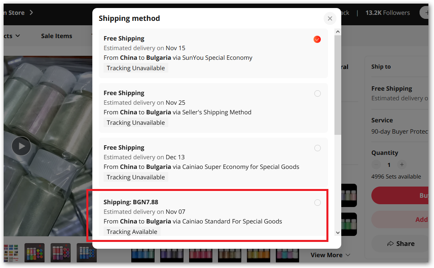Increase quantity with plus button
This screenshot has width=434, height=268.
[402, 164]
